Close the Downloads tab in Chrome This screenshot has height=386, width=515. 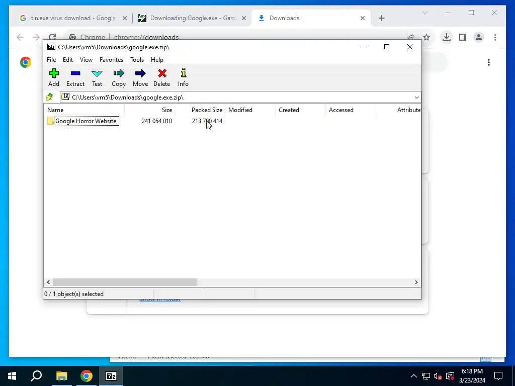(362, 18)
